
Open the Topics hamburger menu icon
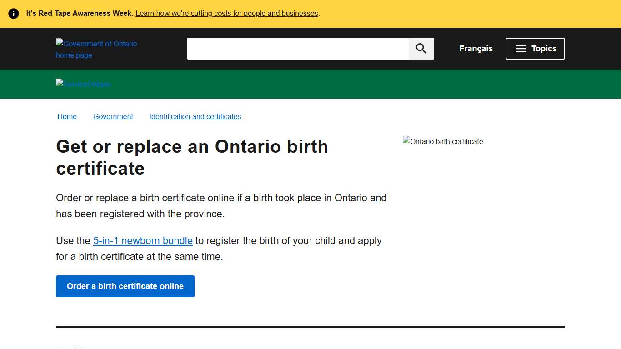point(521,49)
